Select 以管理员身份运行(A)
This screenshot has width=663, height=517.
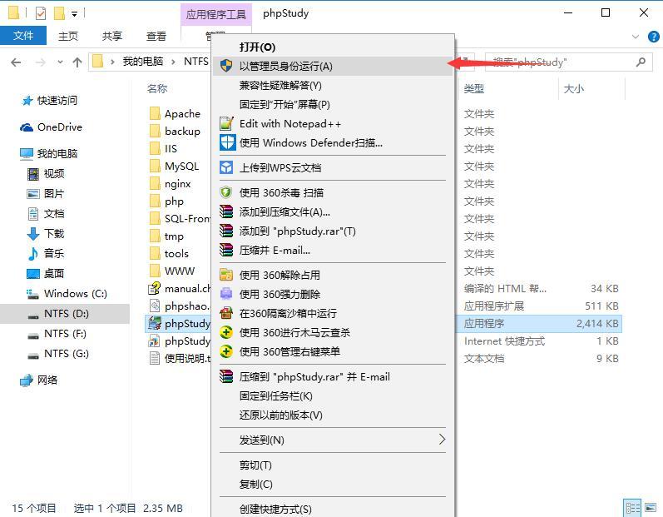(x=333, y=66)
